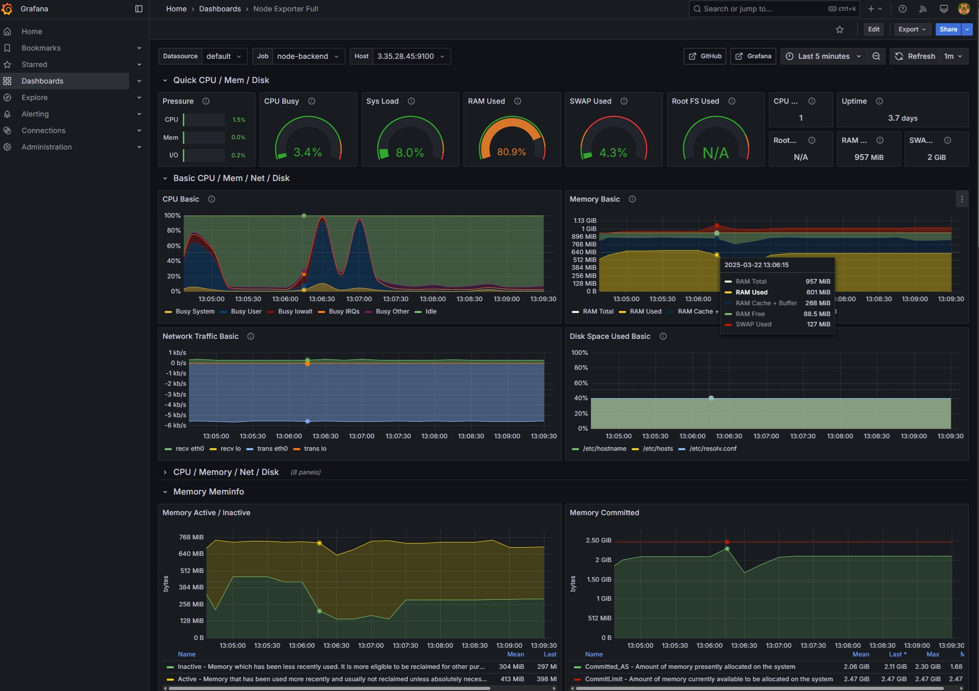Toggle /etc/hosts series in disk legend
979x691 pixels.
pos(653,449)
